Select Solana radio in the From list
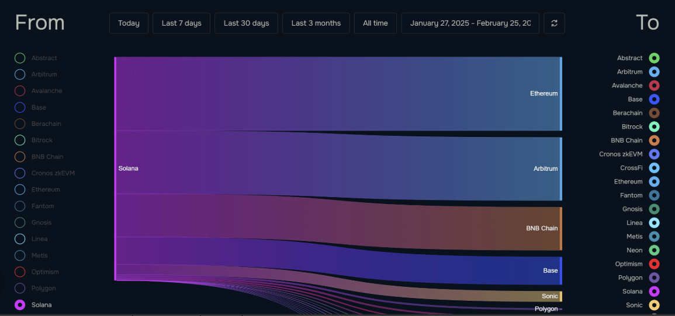 point(20,304)
